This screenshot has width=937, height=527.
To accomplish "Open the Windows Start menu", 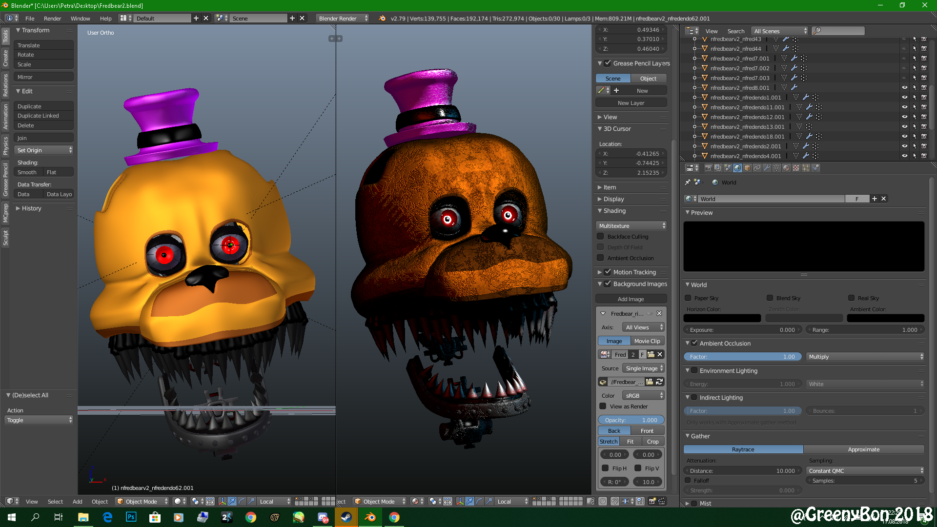I will pos(12,517).
